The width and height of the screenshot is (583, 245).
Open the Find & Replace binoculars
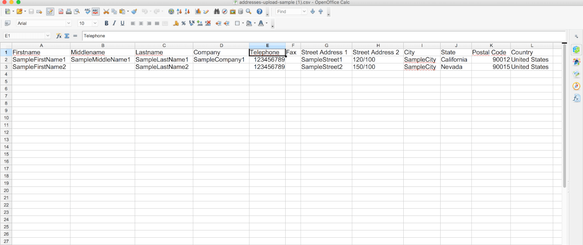217,11
